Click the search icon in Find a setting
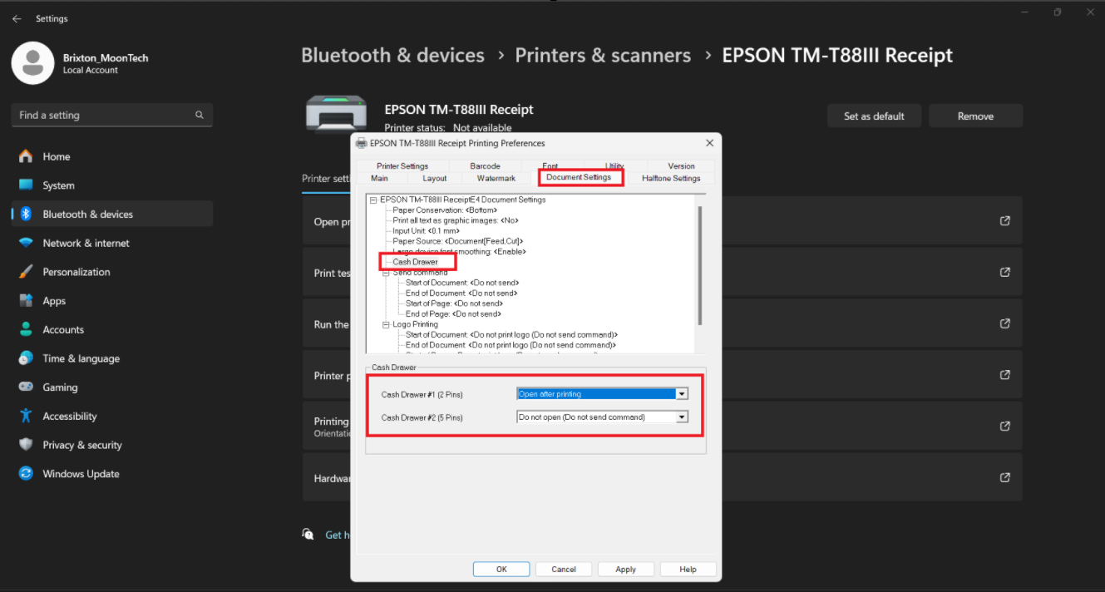This screenshot has width=1105, height=592. [x=200, y=116]
